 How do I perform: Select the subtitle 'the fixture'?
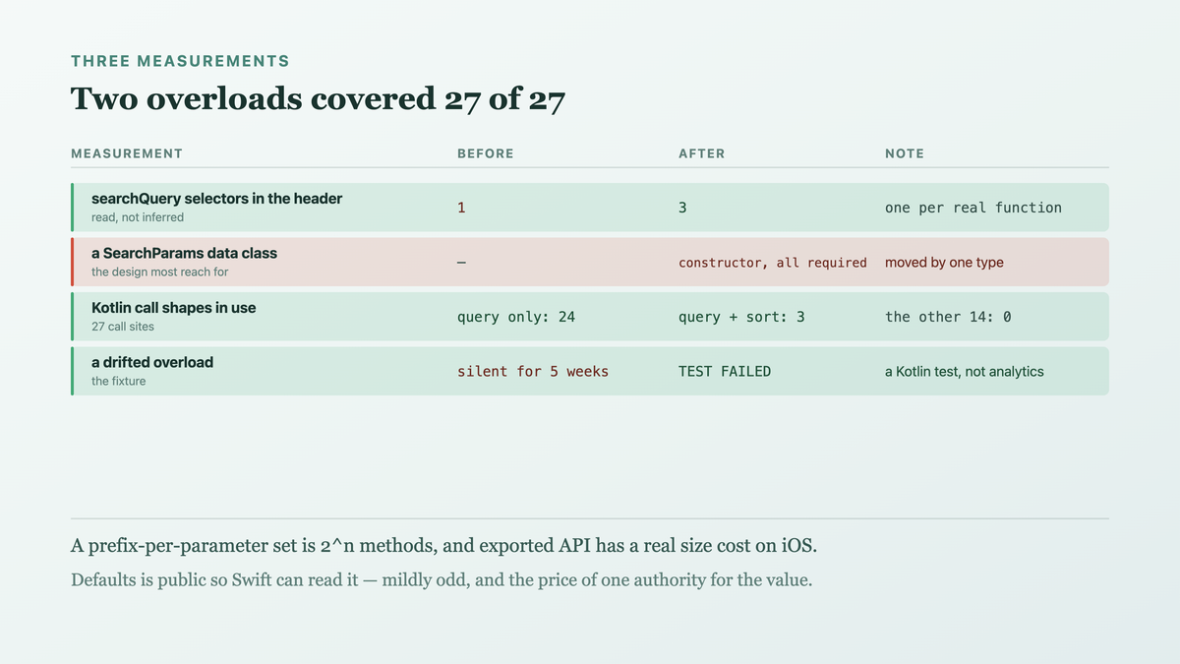click(118, 382)
